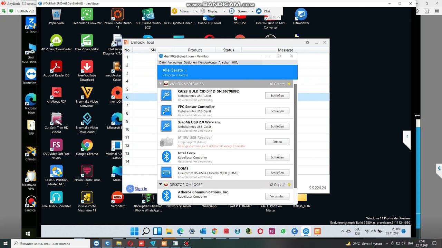Open File Explorer in remote taskbar

169,231
